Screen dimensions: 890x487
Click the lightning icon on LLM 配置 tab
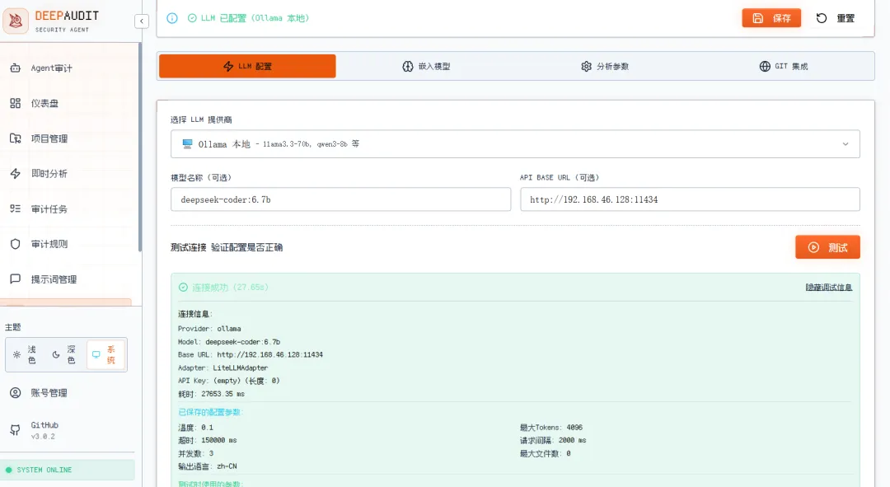pyautogui.click(x=228, y=67)
